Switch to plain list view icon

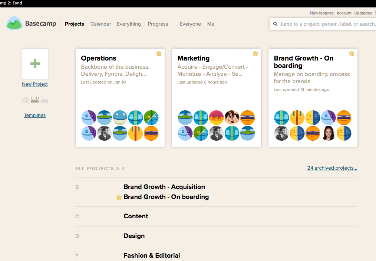click(x=44, y=99)
